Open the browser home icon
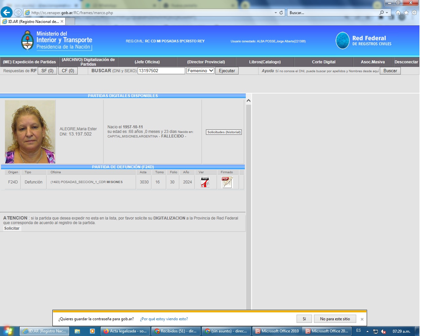 398,13
